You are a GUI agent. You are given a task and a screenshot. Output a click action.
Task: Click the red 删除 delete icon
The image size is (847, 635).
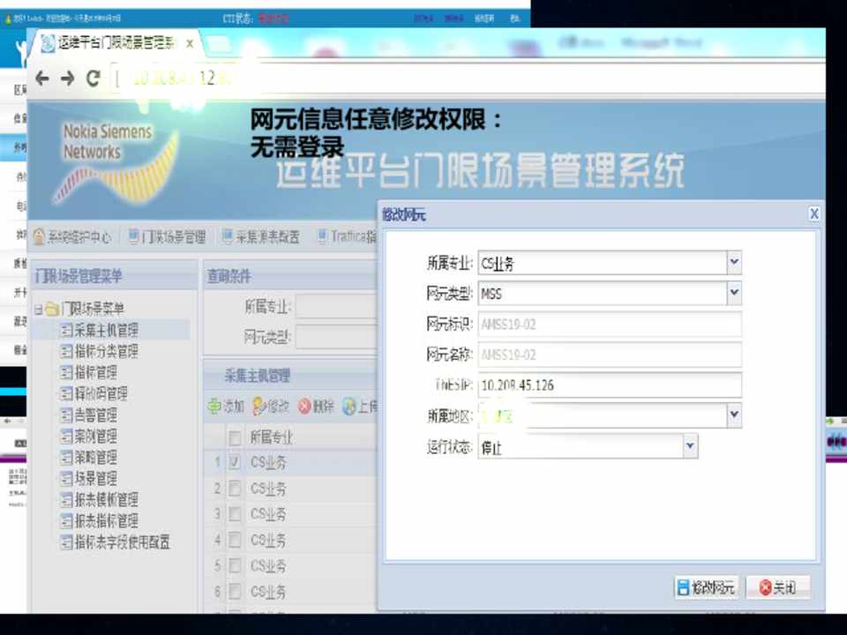click(x=304, y=407)
